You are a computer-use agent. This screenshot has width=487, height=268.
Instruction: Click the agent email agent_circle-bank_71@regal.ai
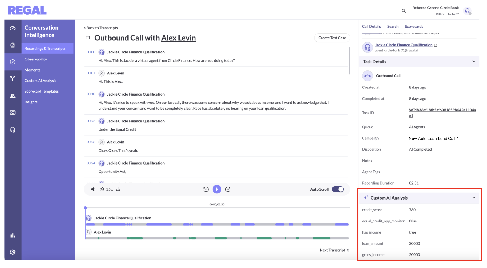click(396, 51)
